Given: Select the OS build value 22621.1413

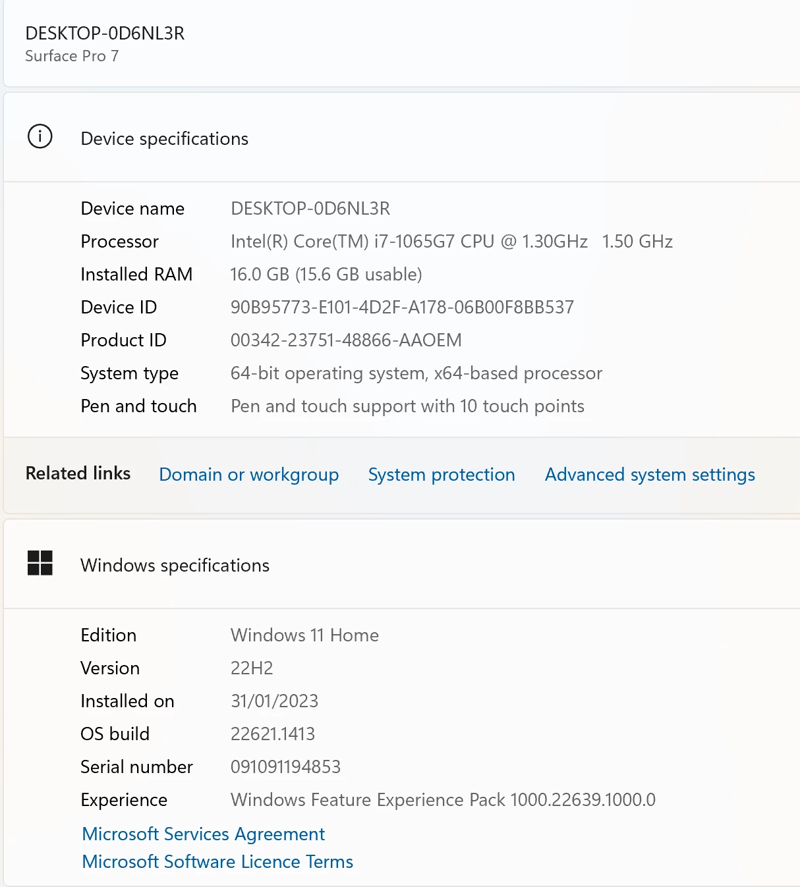Looking at the screenshot, I should point(273,734).
